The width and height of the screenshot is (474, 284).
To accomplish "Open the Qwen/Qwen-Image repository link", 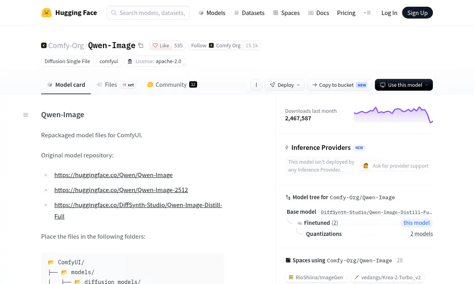I will pos(113,175).
